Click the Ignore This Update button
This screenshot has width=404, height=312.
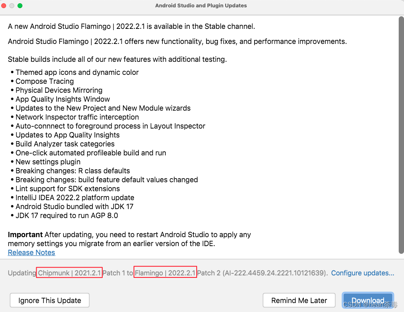click(x=50, y=300)
